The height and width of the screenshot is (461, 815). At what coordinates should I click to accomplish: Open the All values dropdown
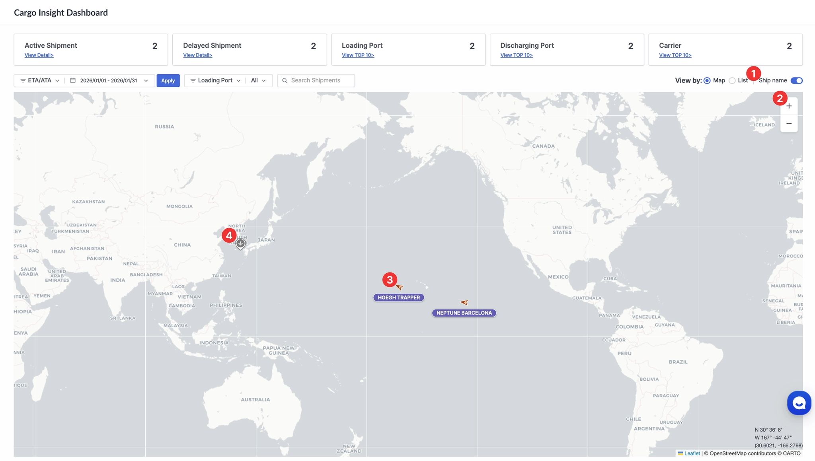coord(258,80)
